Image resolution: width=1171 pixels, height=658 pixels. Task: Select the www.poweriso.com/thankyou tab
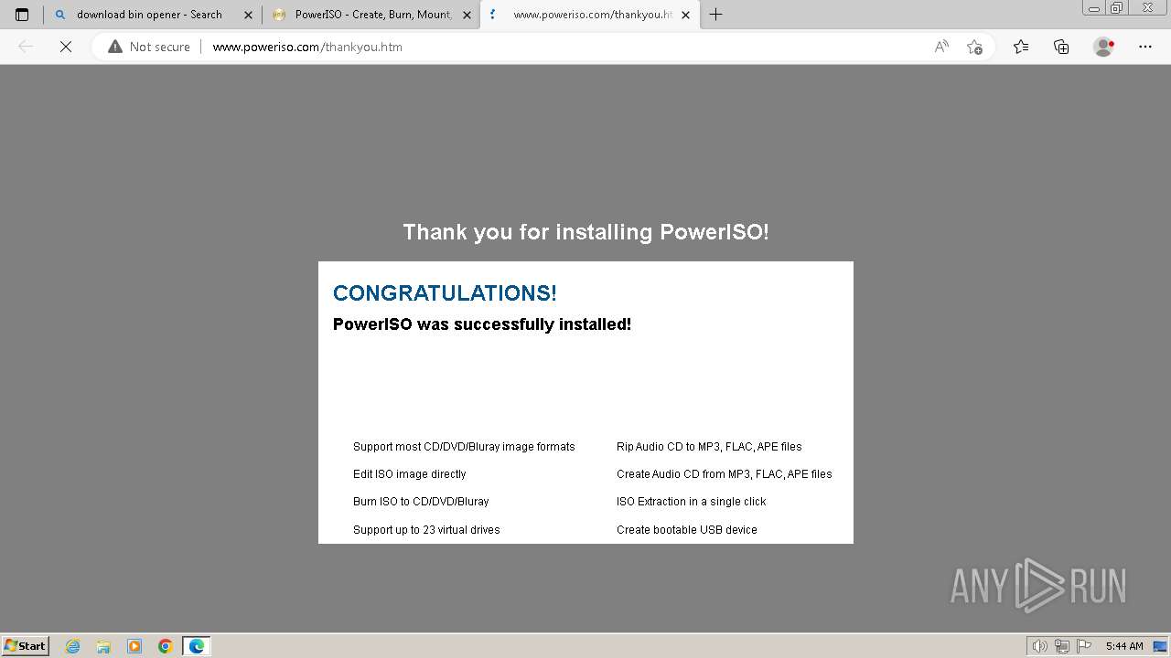589,15
